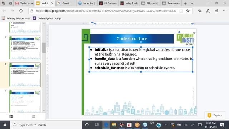Image resolution: width=229 pixels, height=129 pixels.
Task: Open Cortana from taskbar
Action: (x=87, y=125)
